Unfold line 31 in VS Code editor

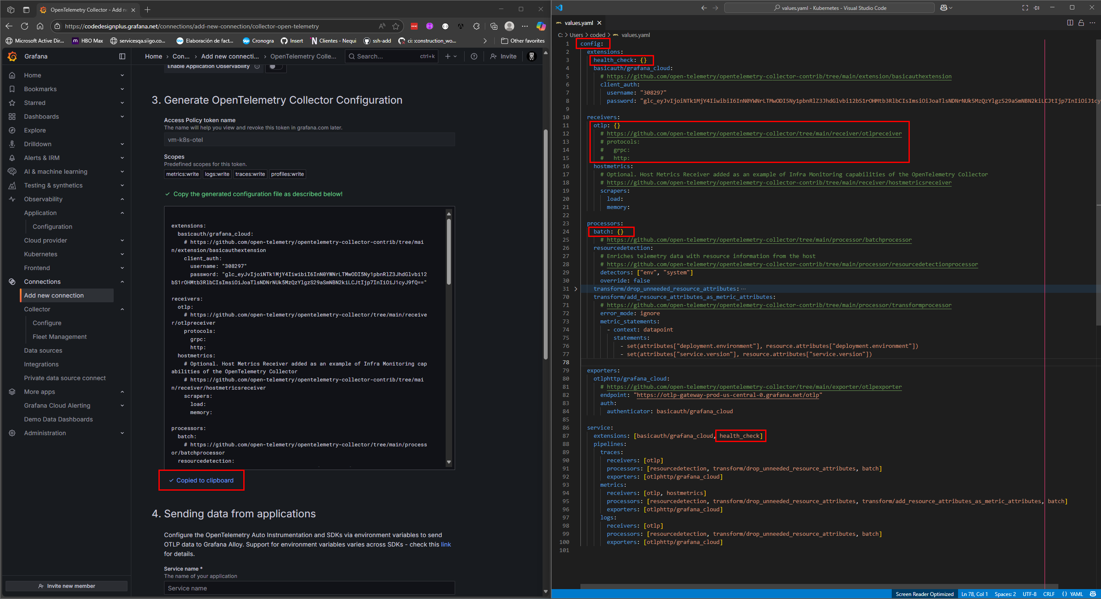click(x=576, y=289)
